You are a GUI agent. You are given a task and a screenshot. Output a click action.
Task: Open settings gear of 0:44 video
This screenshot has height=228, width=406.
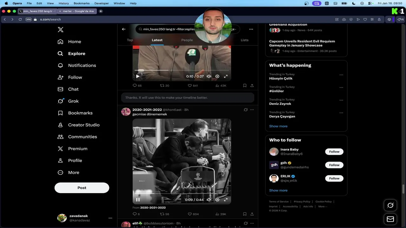point(217,199)
